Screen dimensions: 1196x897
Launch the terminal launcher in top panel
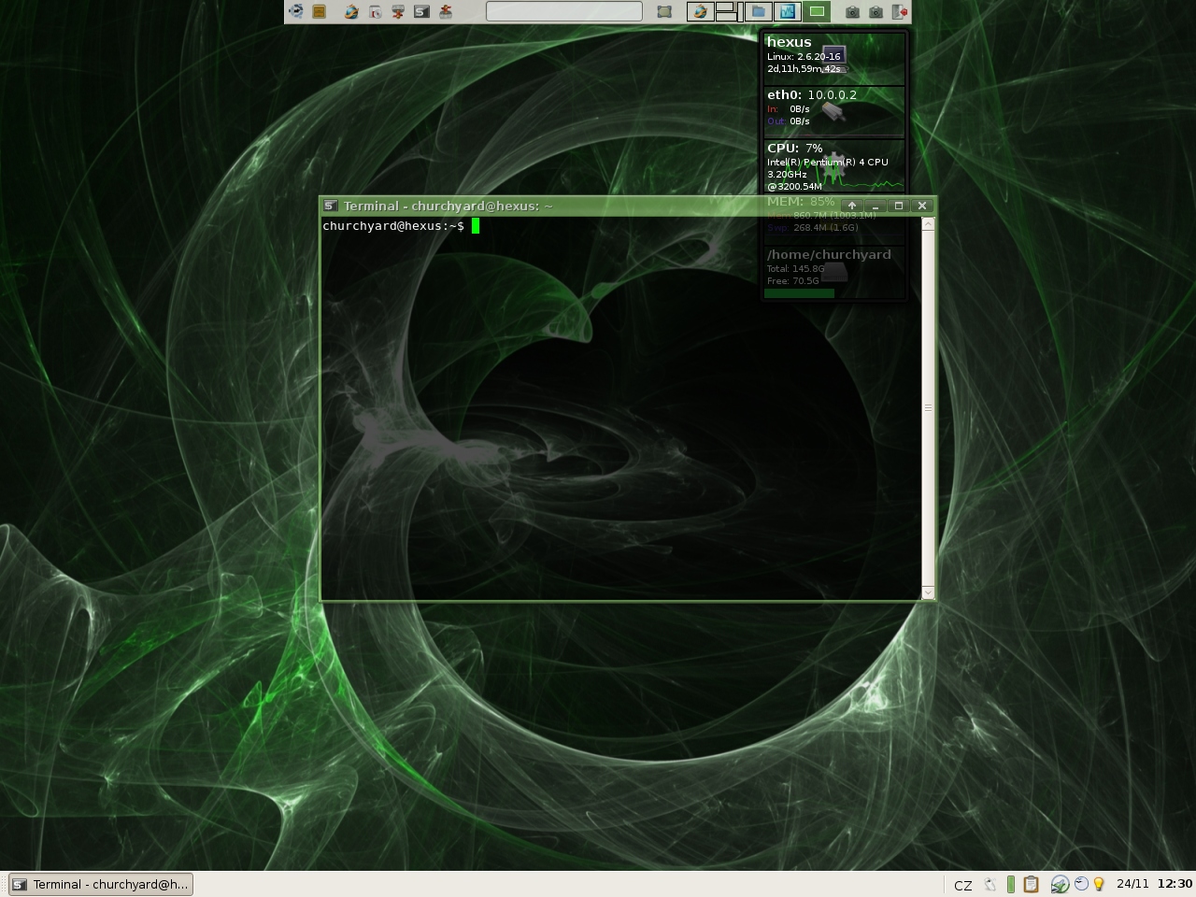coord(421,11)
